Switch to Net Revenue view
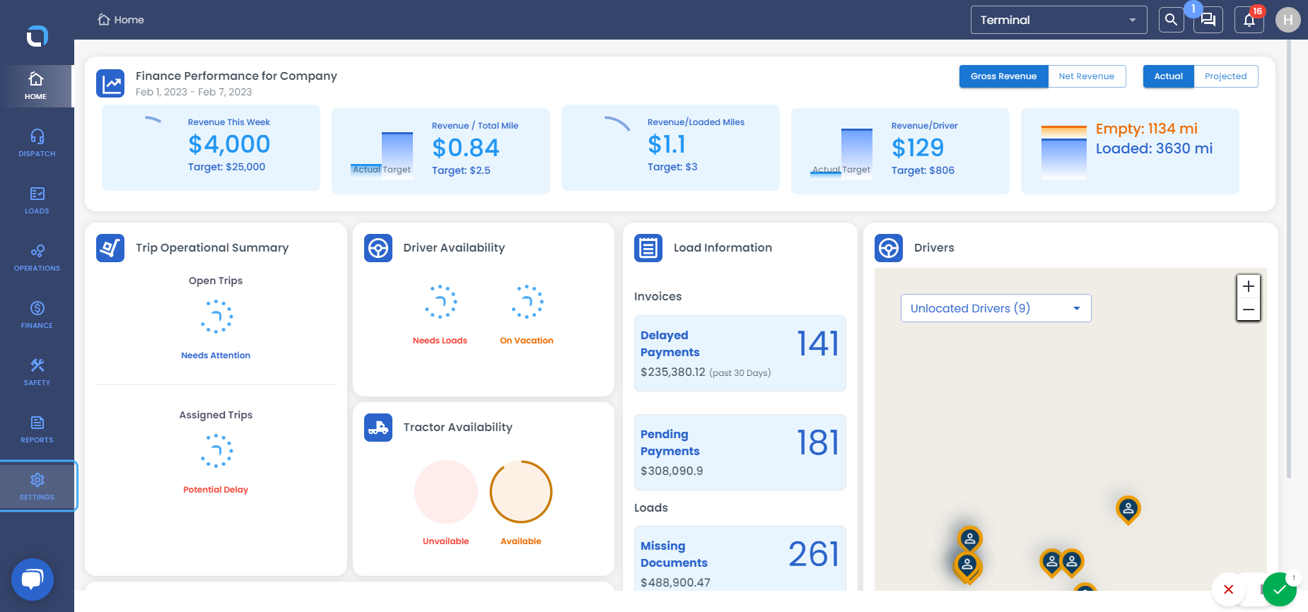 (1087, 76)
